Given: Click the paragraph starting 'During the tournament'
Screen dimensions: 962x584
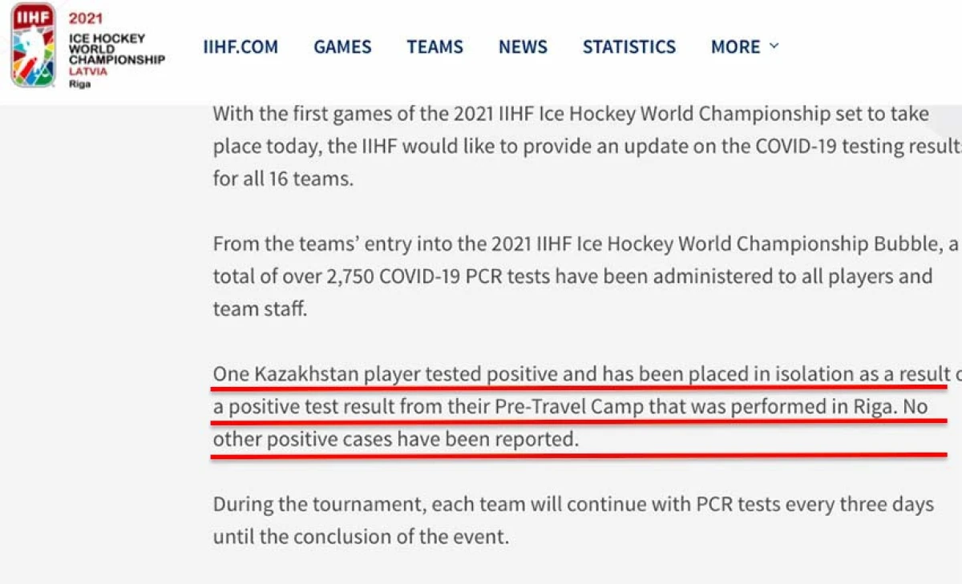Looking at the screenshot, I should click(x=572, y=521).
